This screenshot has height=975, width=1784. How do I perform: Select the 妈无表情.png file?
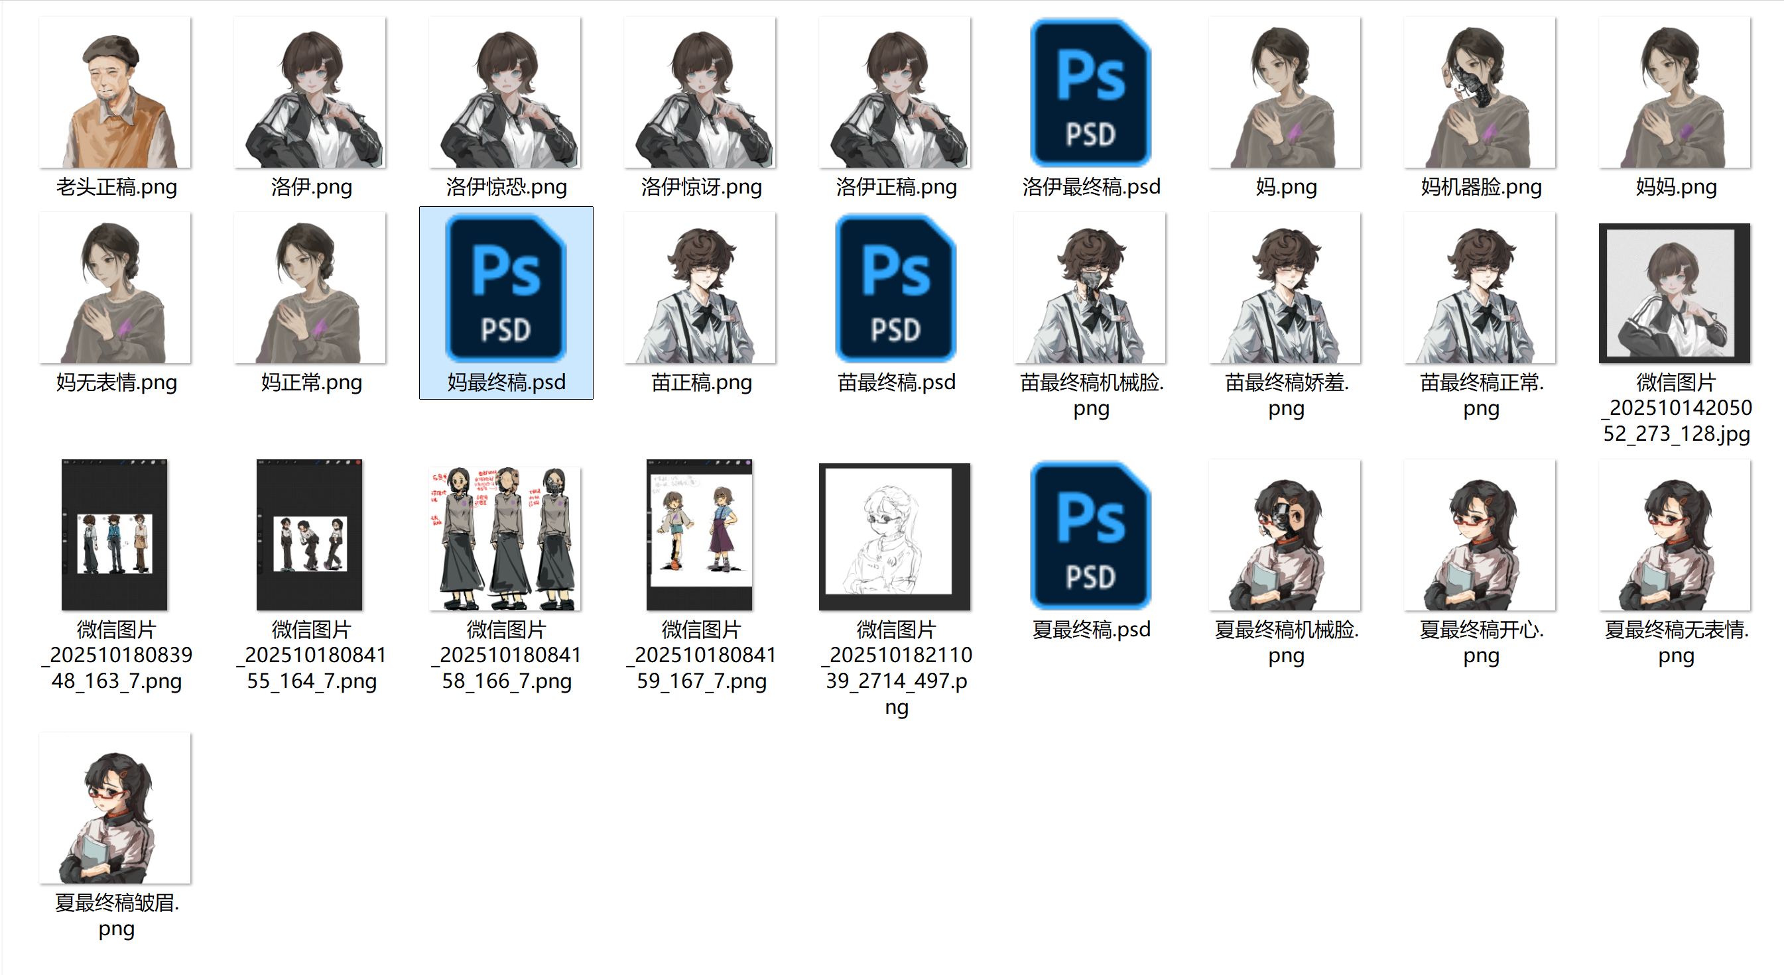115,288
